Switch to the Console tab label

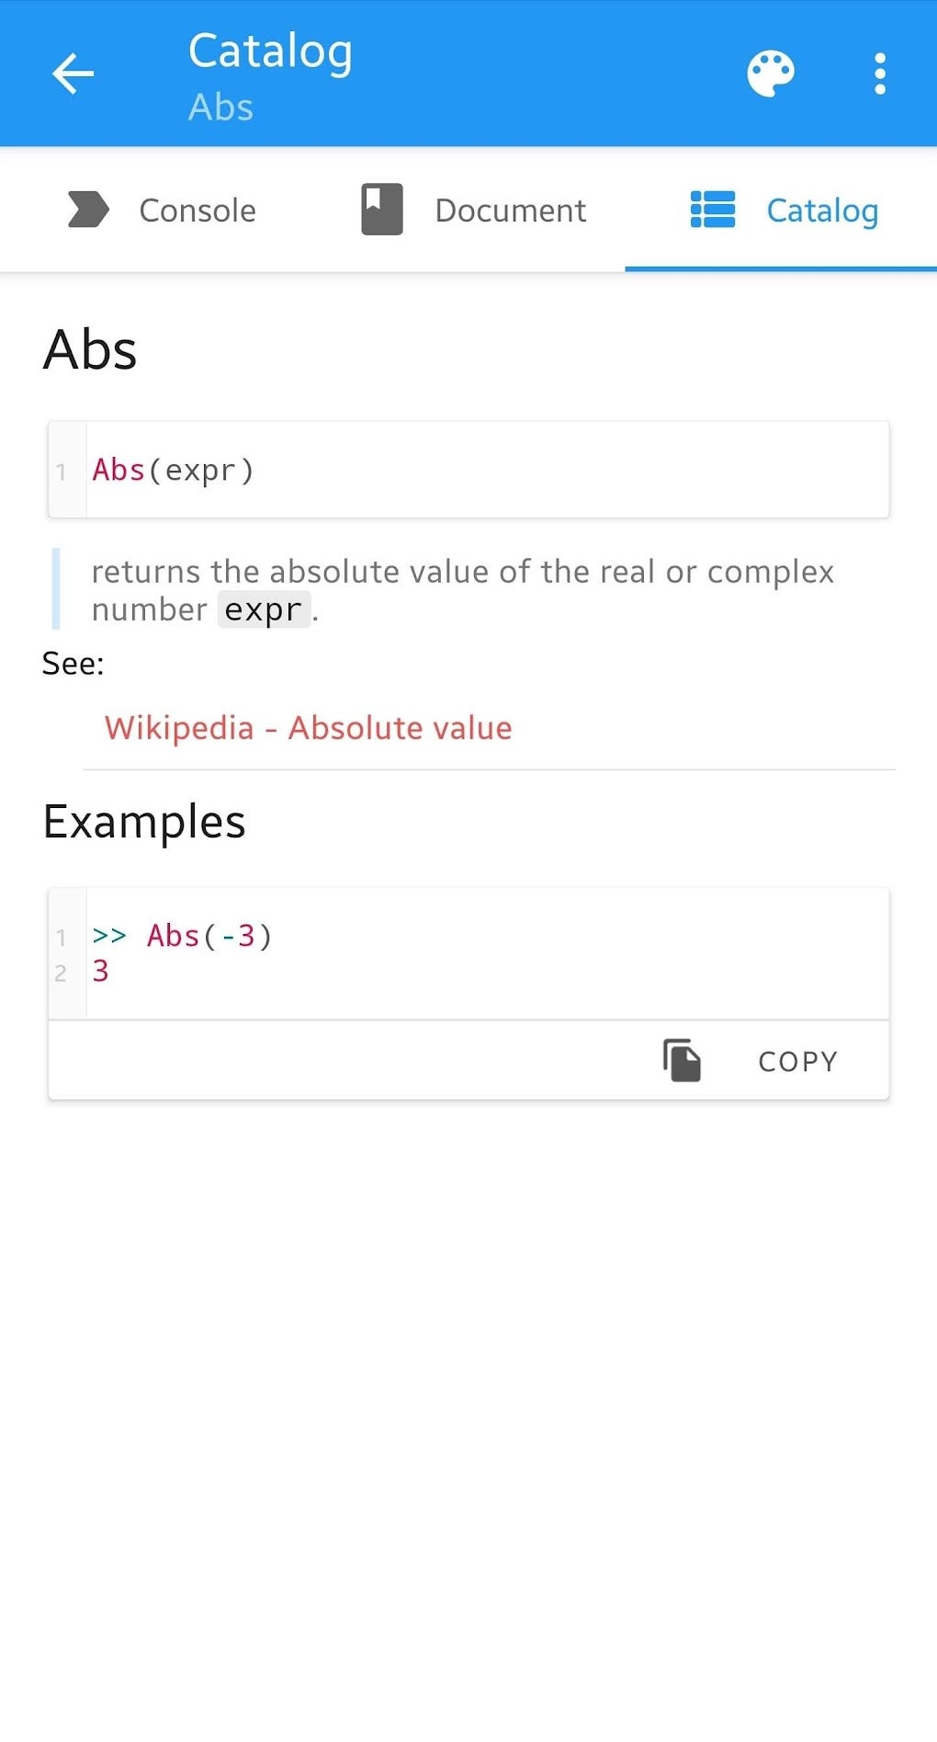point(198,211)
